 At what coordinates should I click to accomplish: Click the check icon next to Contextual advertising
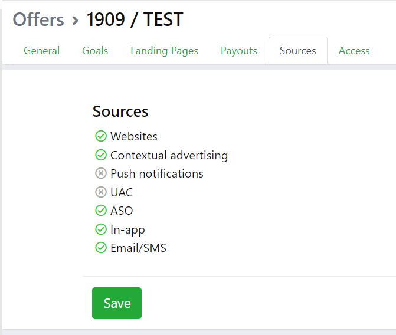pos(100,155)
